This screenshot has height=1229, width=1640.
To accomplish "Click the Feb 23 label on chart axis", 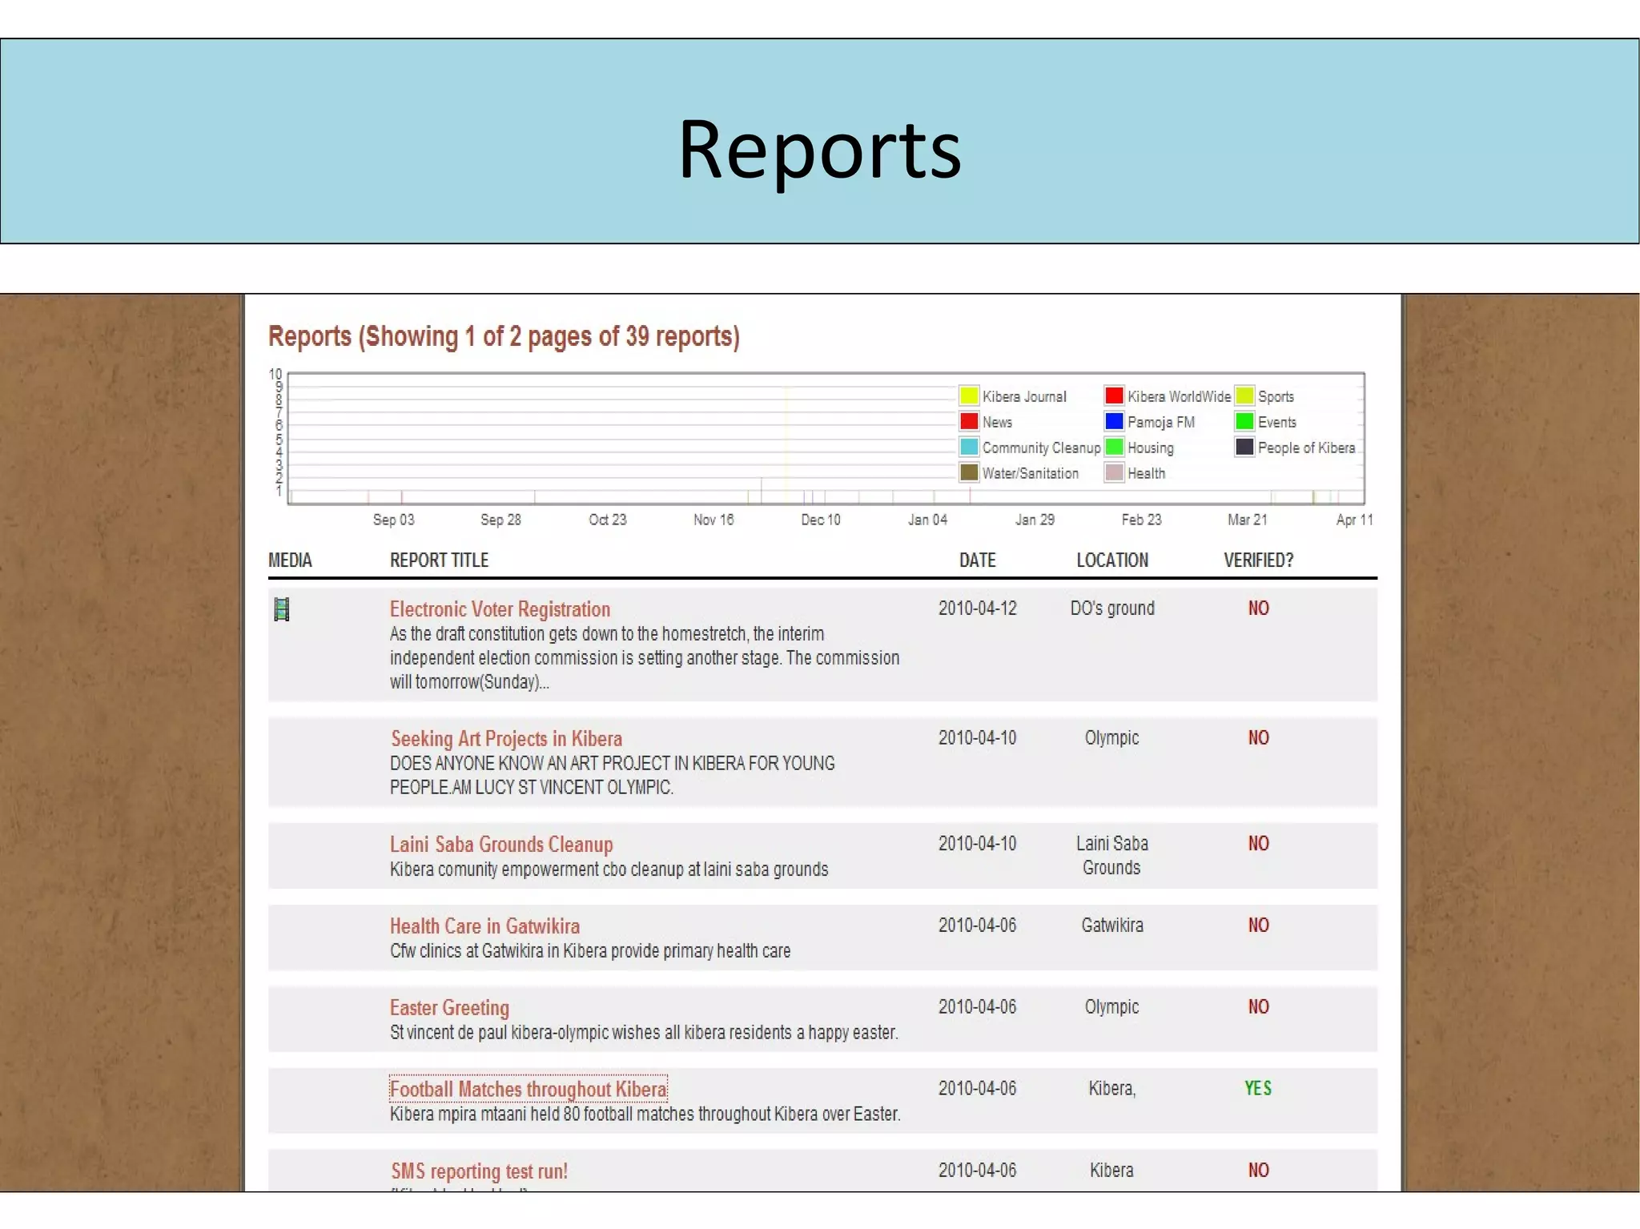I will tap(1141, 520).
